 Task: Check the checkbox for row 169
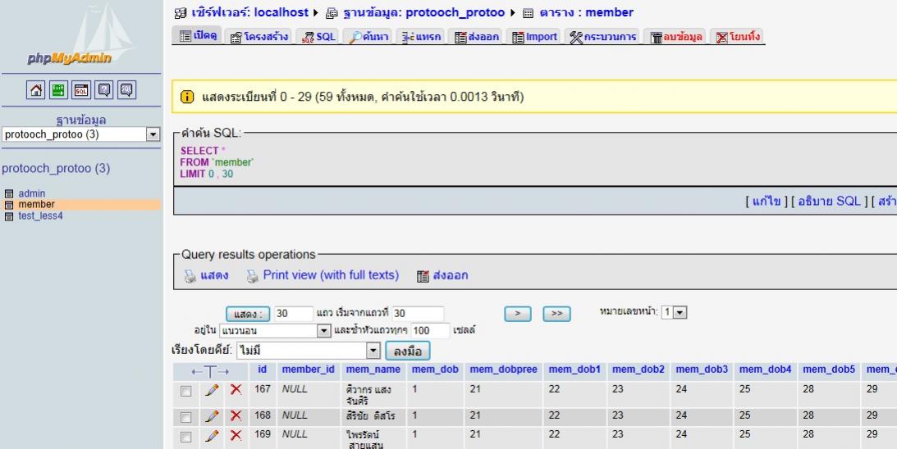(x=186, y=437)
